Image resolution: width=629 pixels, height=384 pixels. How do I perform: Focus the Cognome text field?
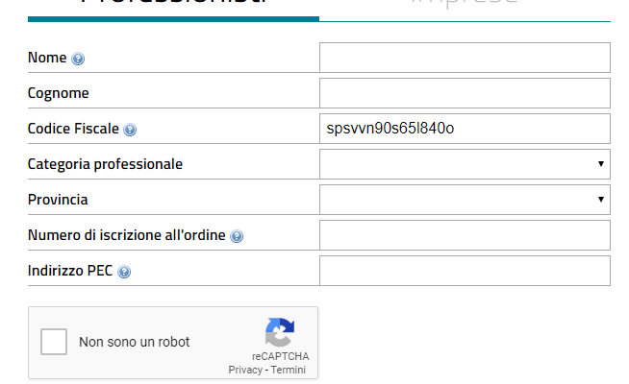pos(465,93)
